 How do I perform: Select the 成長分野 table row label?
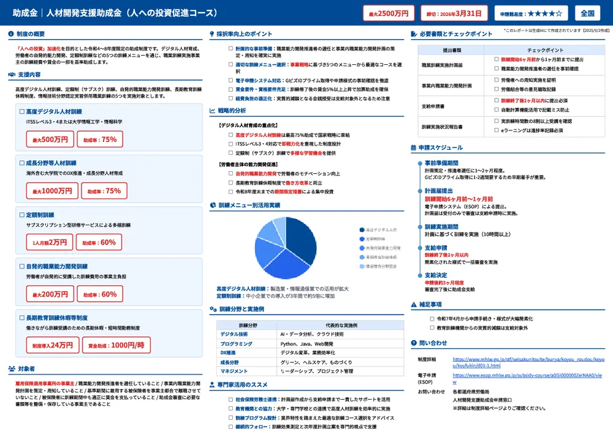229,362
